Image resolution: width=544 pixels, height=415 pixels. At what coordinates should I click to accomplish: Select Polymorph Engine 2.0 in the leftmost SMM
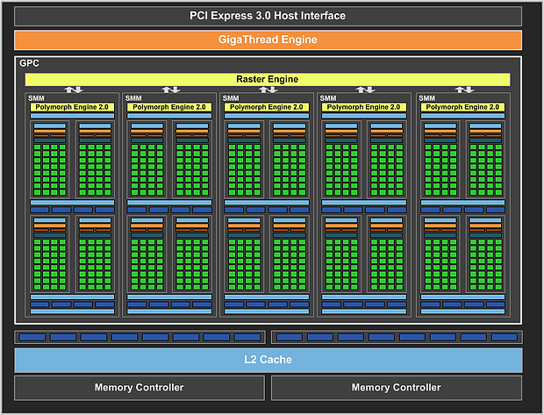72,107
